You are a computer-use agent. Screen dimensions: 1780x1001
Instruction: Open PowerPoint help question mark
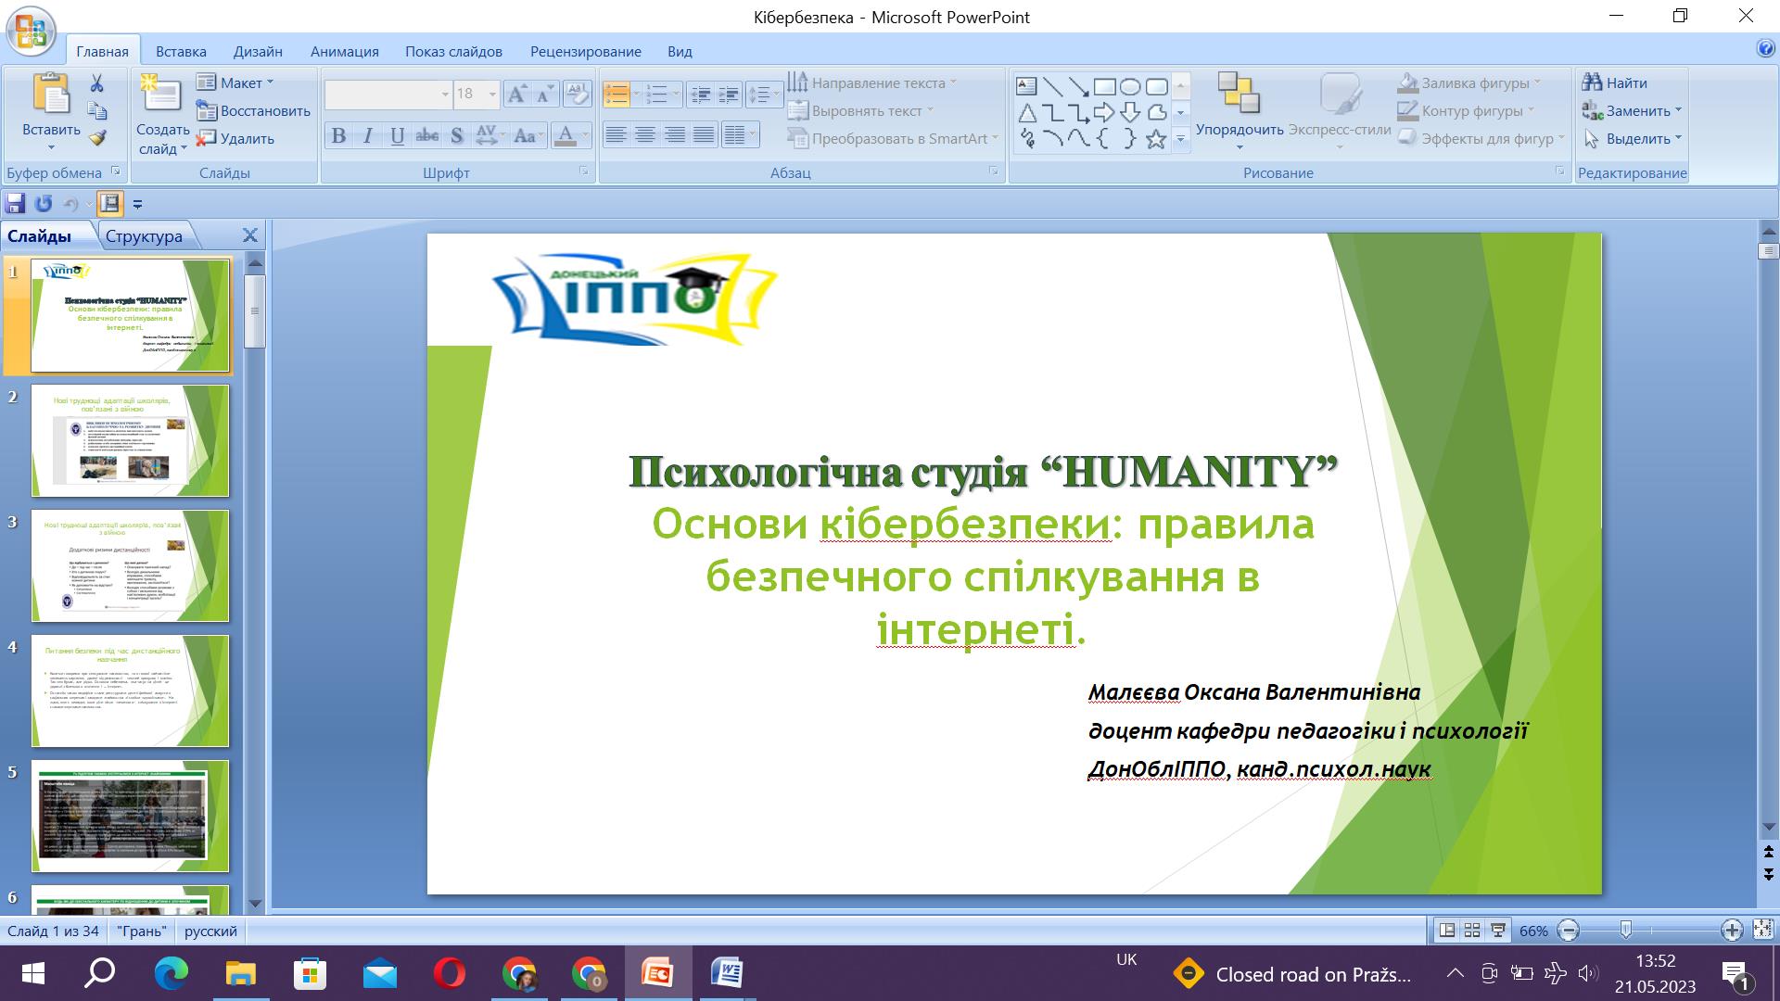pos(1765,50)
